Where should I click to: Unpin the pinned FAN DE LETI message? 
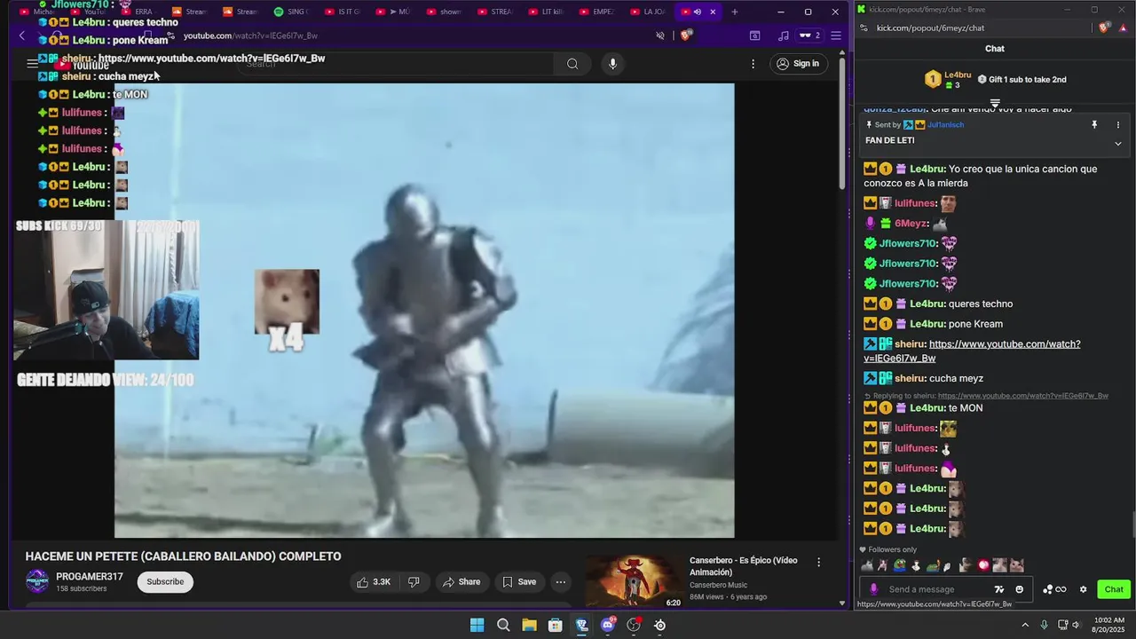click(1094, 125)
